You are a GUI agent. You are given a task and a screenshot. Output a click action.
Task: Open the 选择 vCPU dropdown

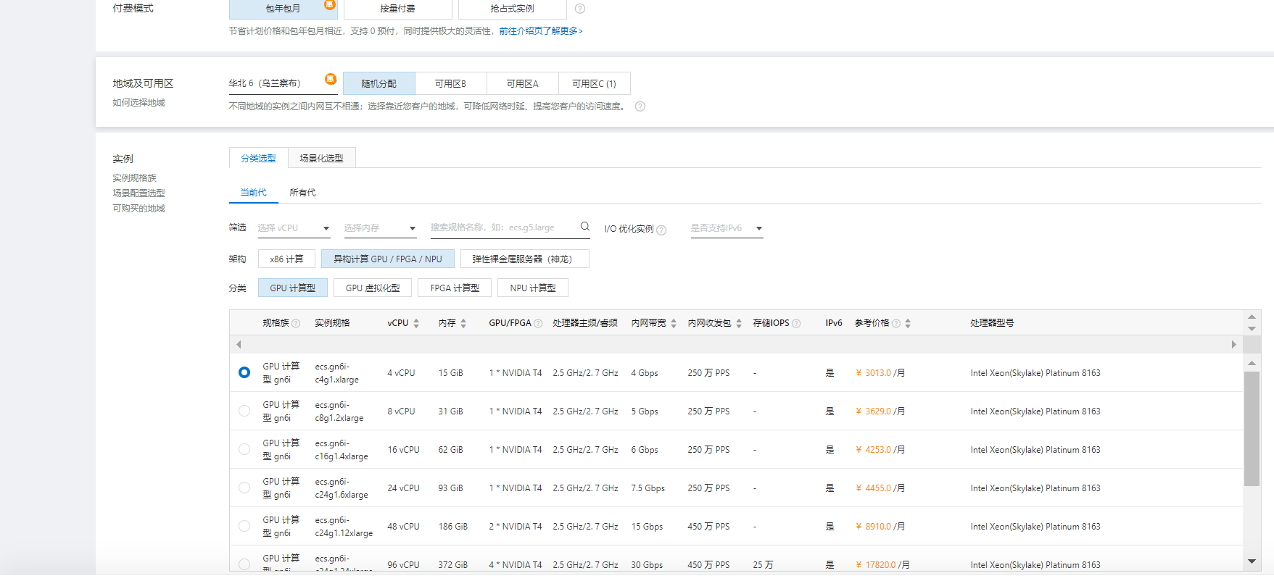(x=294, y=228)
